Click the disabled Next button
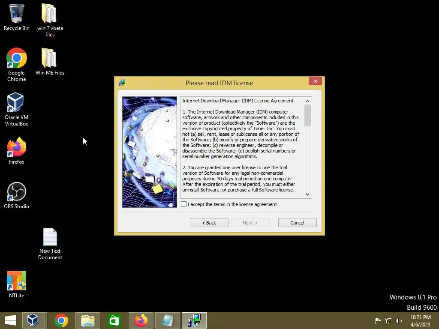The image size is (439, 329). click(250, 223)
